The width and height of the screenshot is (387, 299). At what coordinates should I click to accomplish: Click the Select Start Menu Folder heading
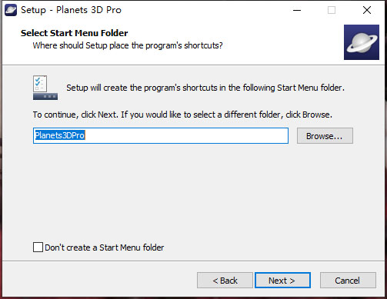(75, 33)
